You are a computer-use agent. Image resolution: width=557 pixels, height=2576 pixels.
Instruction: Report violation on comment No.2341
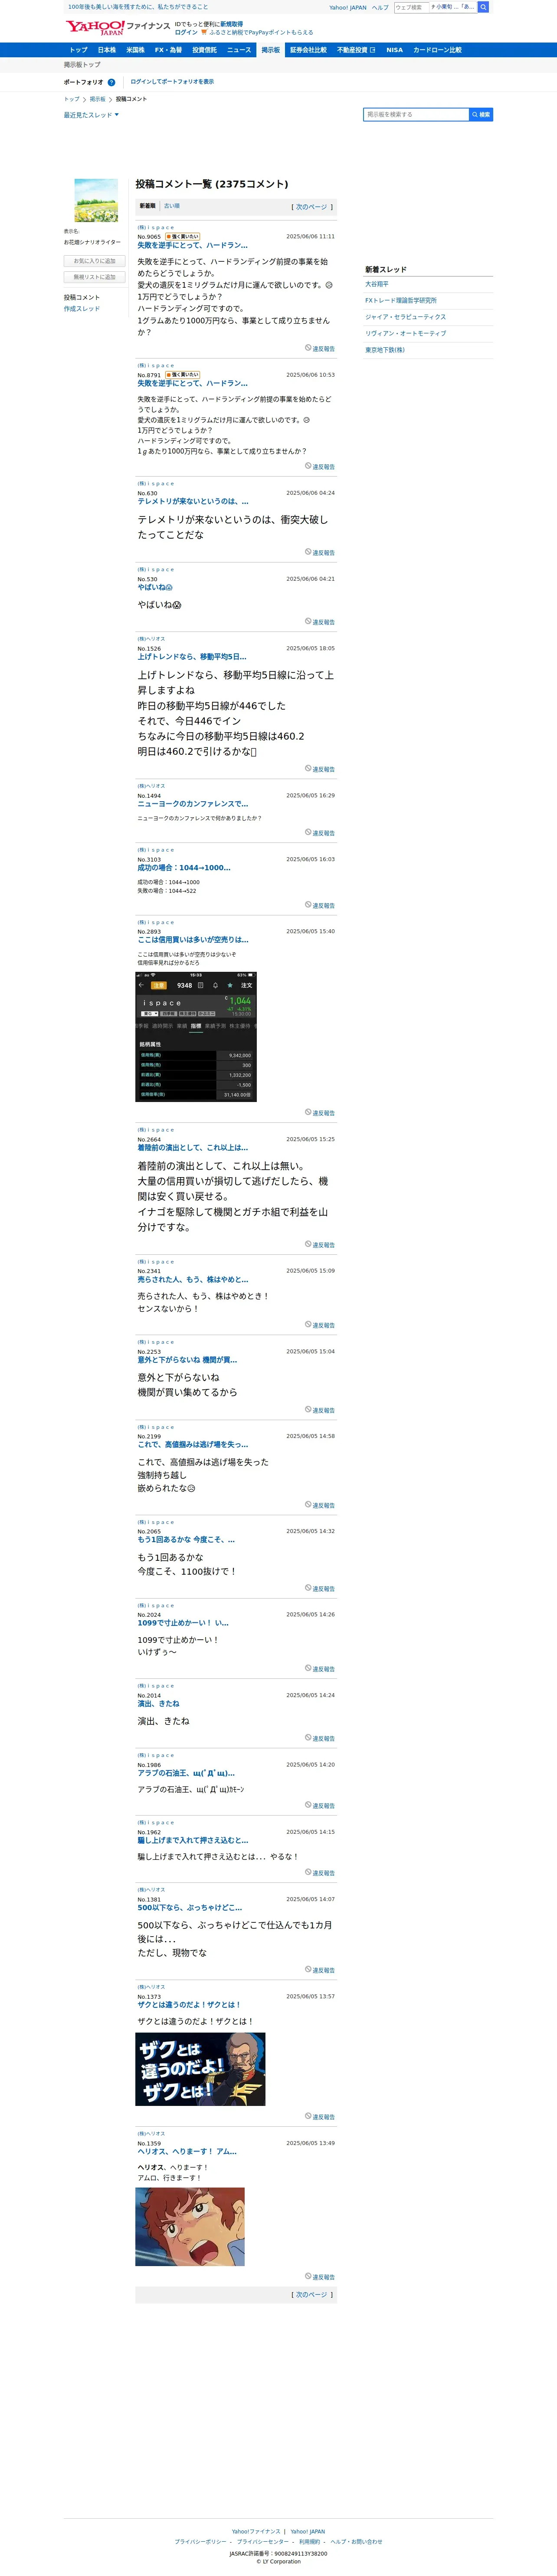point(320,1325)
